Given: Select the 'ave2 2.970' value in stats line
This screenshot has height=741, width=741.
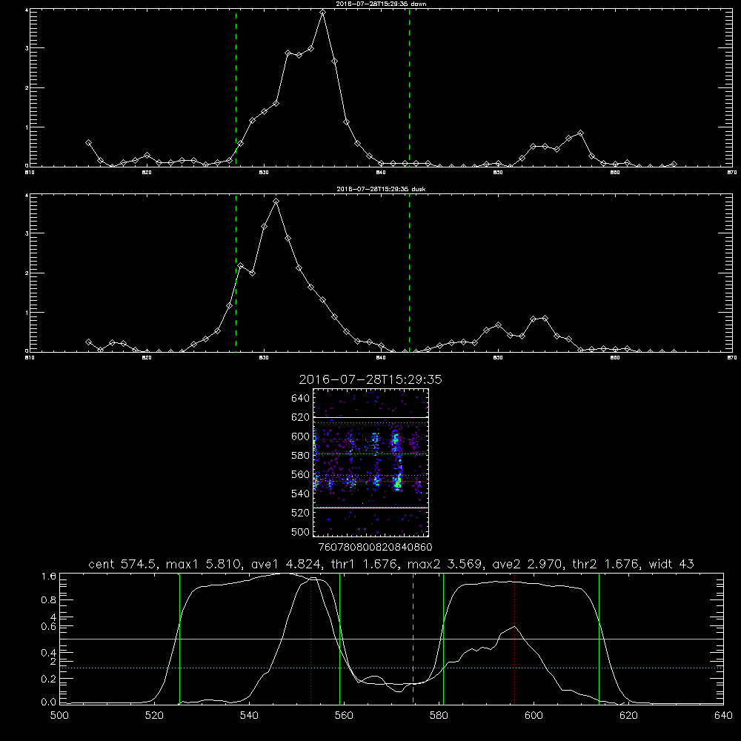Looking at the screenshot, I should [527, 564].
